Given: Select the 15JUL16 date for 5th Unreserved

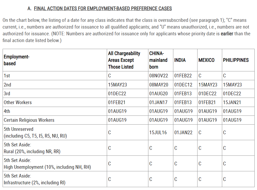Looking at the screenshot, I should click(x=158, y=133).
